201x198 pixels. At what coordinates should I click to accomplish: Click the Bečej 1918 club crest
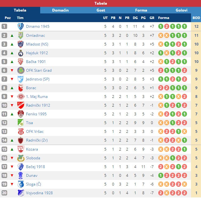click(21, 167)
